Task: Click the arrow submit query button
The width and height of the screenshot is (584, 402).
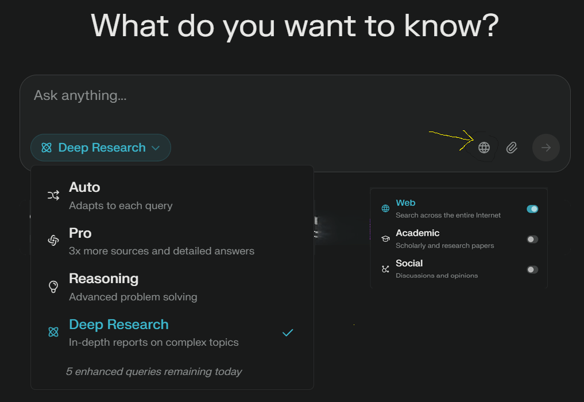Action: click(546, 148)
